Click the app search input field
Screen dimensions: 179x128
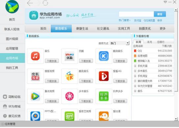pos(136,14)
